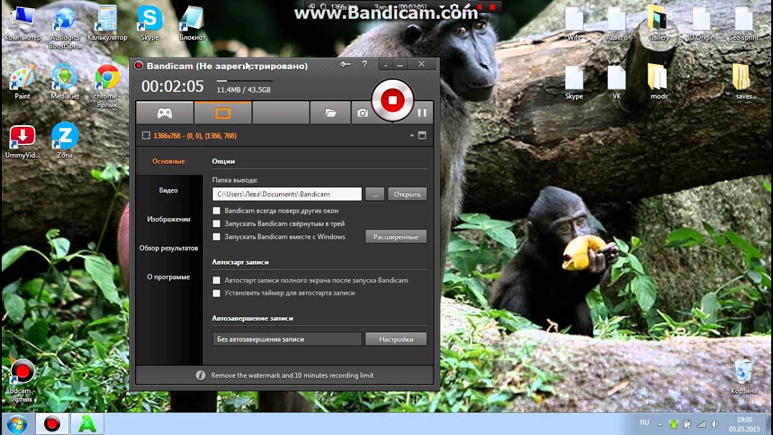
Task: Click the Настройки button for auto-complete
Action: click(x=396, y=339)
